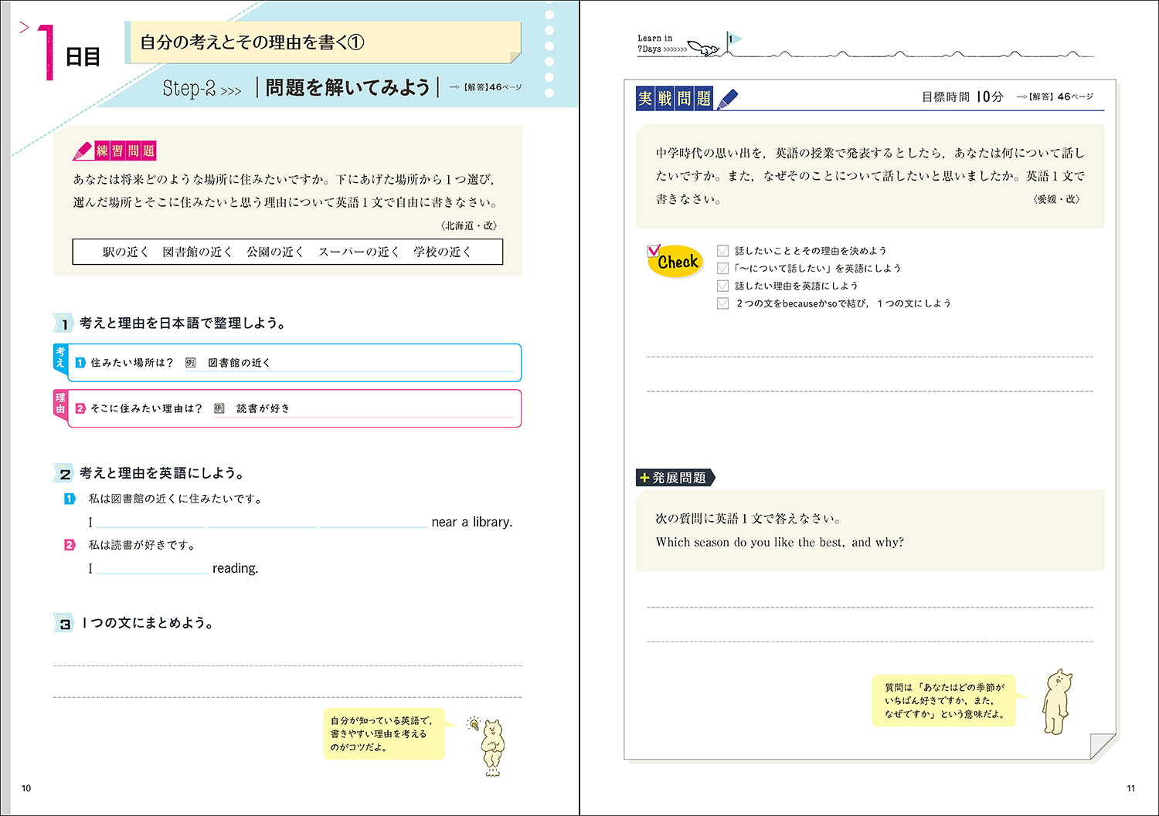Tick the 「～について話したい」を英語にしよう checkbox

[x=722, y=269]
